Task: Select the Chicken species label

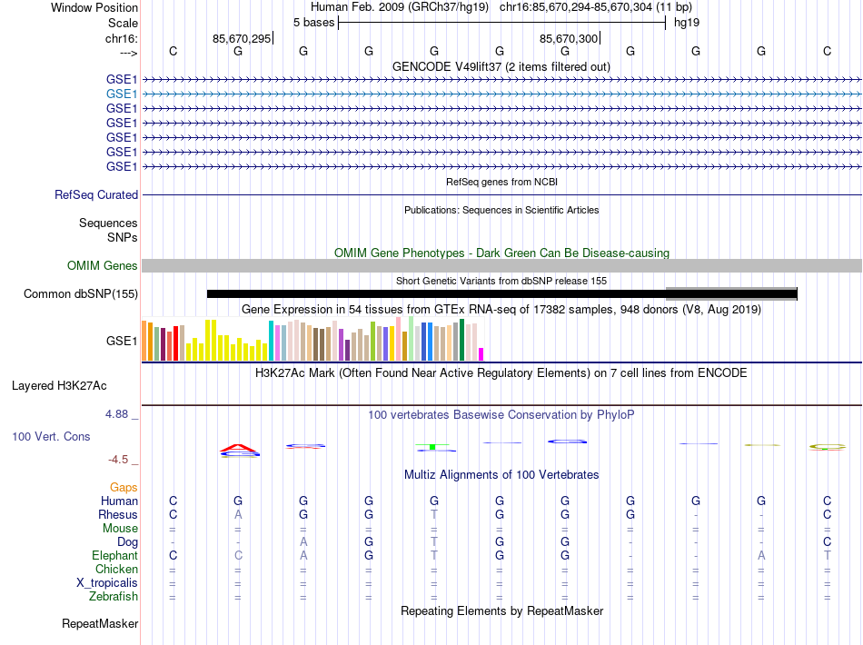Action: pos(116,569)
